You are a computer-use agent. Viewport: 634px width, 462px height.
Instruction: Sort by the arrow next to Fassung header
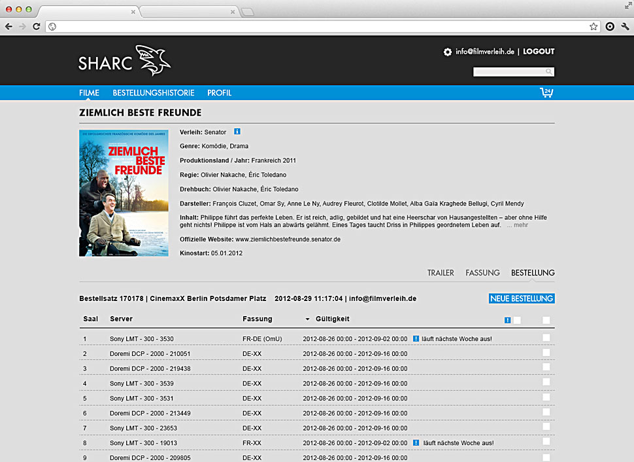tap(307, 319)
